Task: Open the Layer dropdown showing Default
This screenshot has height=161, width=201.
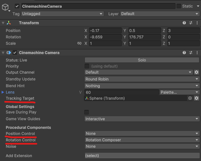Action: (x=160, y=14)
